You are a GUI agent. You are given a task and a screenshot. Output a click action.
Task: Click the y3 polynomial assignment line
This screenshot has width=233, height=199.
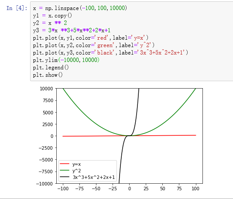(72, 30)
